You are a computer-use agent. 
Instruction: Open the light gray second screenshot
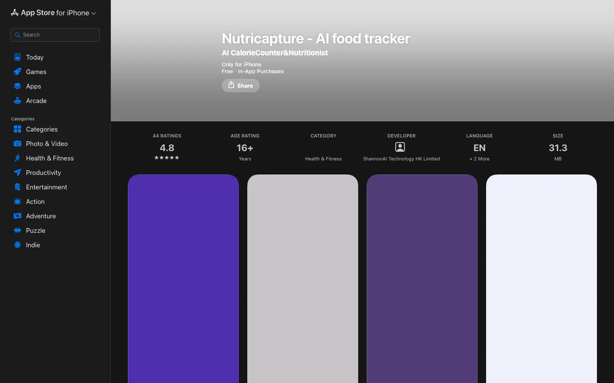point(303,279)
